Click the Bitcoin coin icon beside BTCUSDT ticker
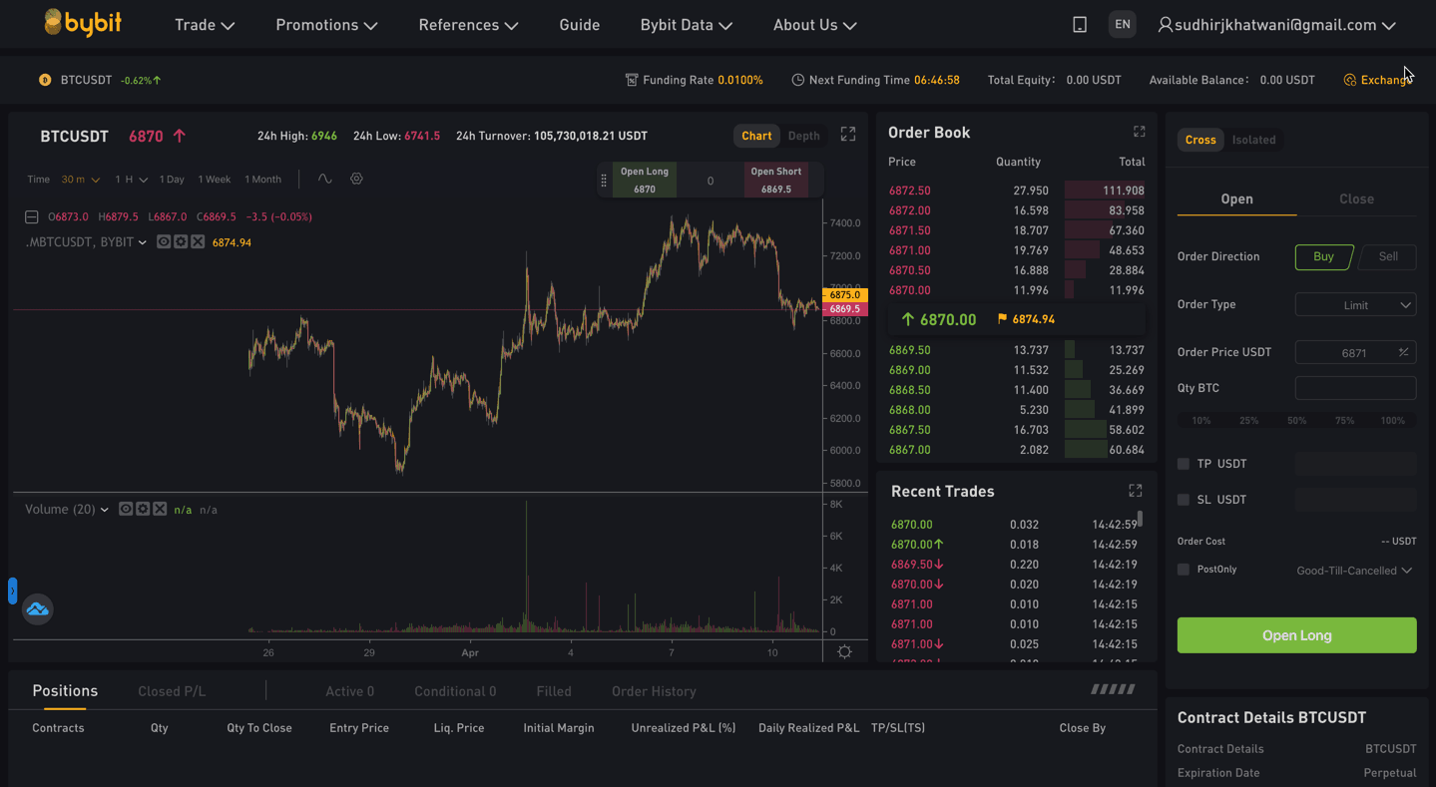 point(45,80)
